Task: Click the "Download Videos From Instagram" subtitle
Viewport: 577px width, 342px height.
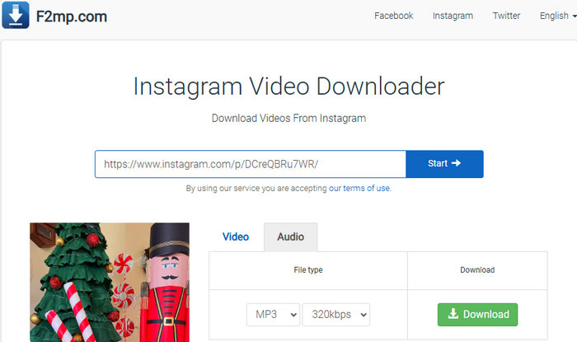Action: (x=288, y=119)
